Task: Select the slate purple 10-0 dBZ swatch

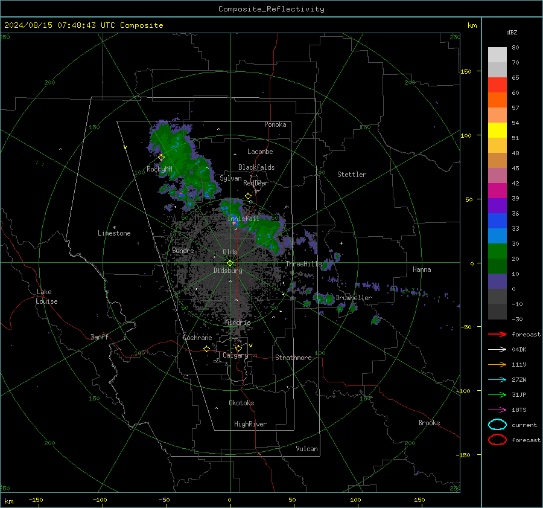Action: (x=497, y=281)
